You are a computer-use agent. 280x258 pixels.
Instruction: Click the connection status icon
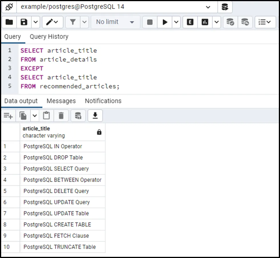pyautogui.click(x=9, y=7)
